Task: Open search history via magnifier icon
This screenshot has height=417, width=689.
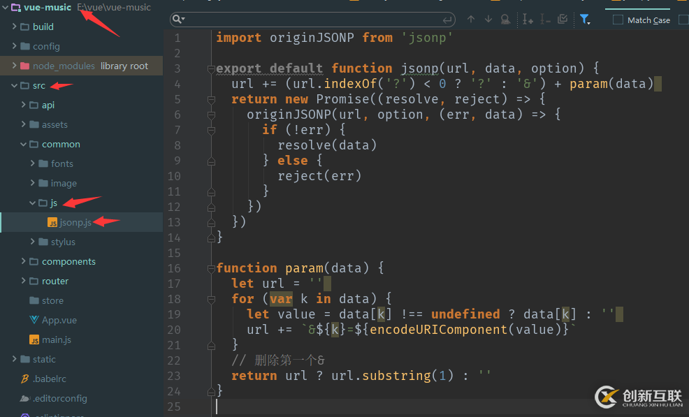Action: pos(178,20)
